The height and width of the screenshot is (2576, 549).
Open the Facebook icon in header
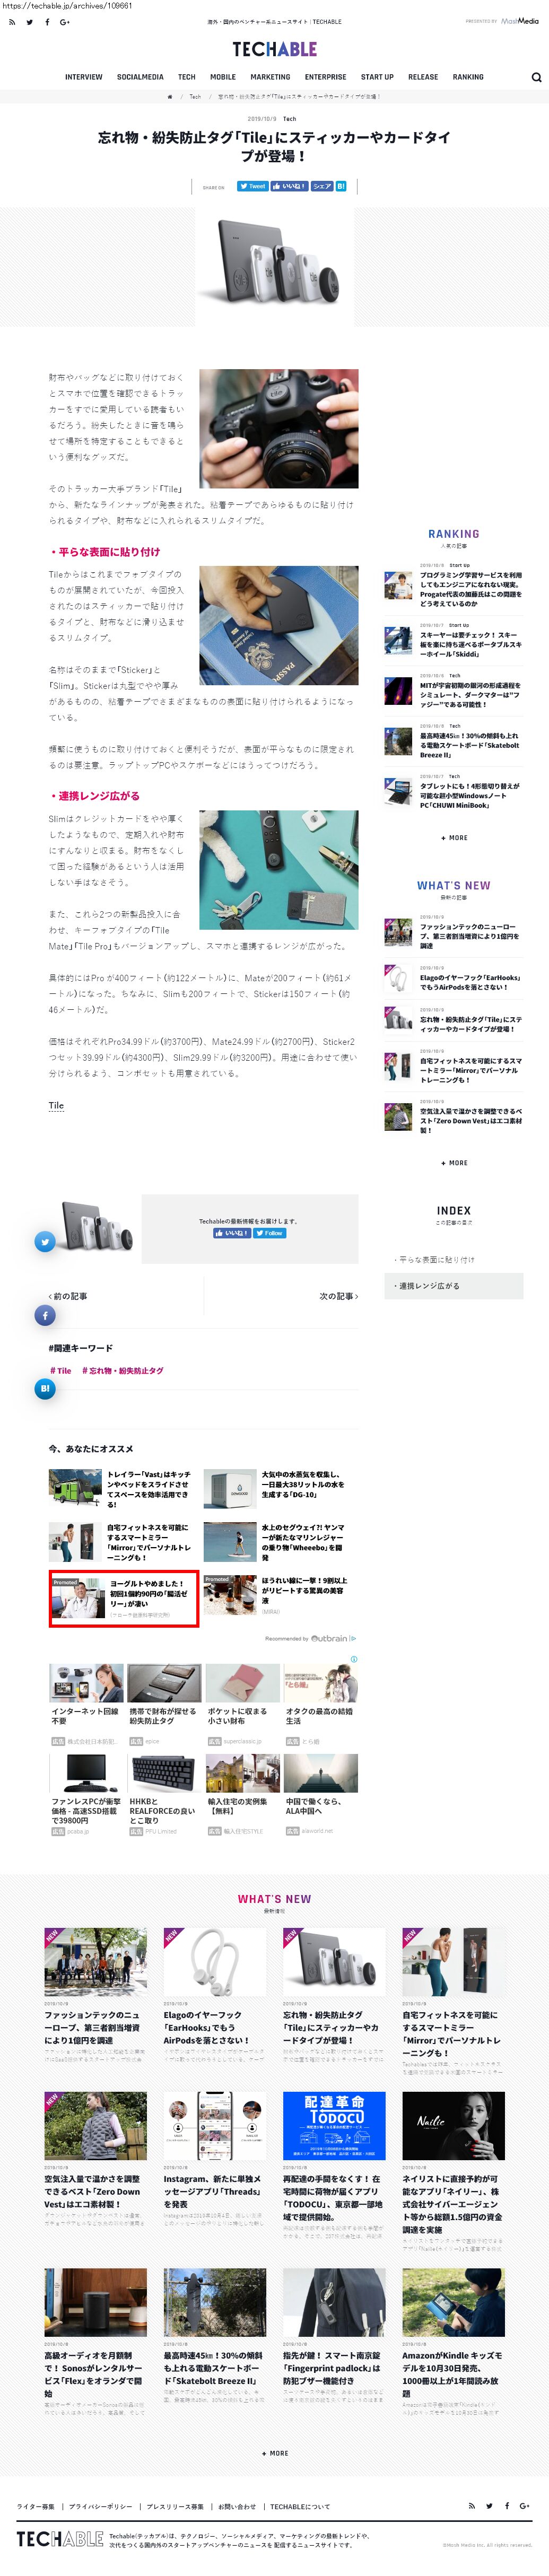click(x=47, y=22)
